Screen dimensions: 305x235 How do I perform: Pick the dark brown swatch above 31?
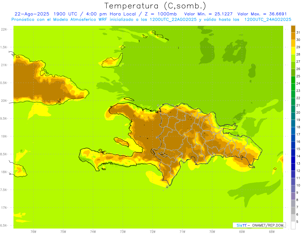(x=293, y=29)
